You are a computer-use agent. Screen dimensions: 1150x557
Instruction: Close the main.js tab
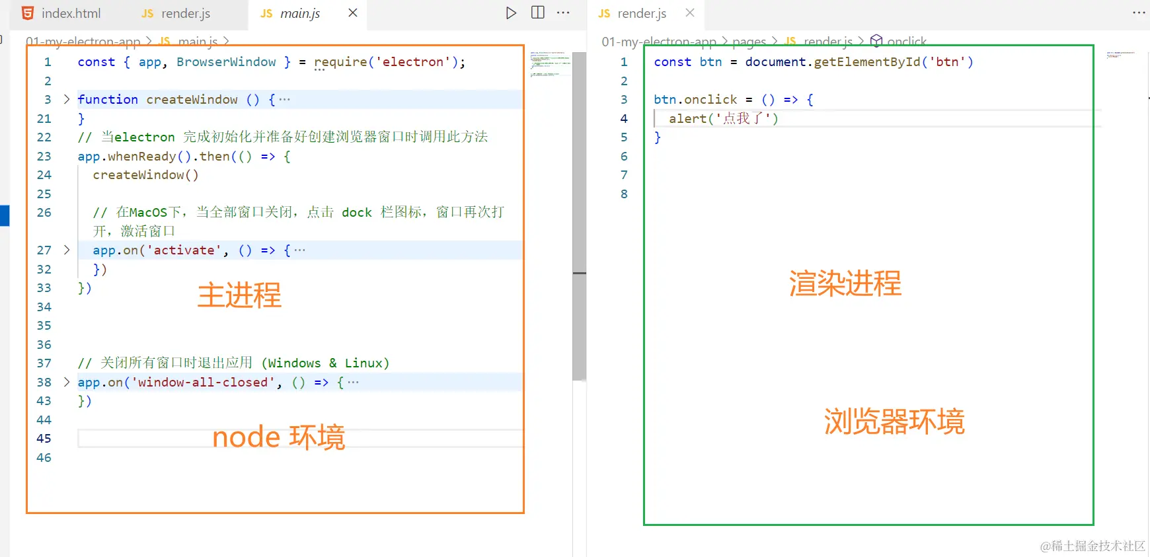353,13
